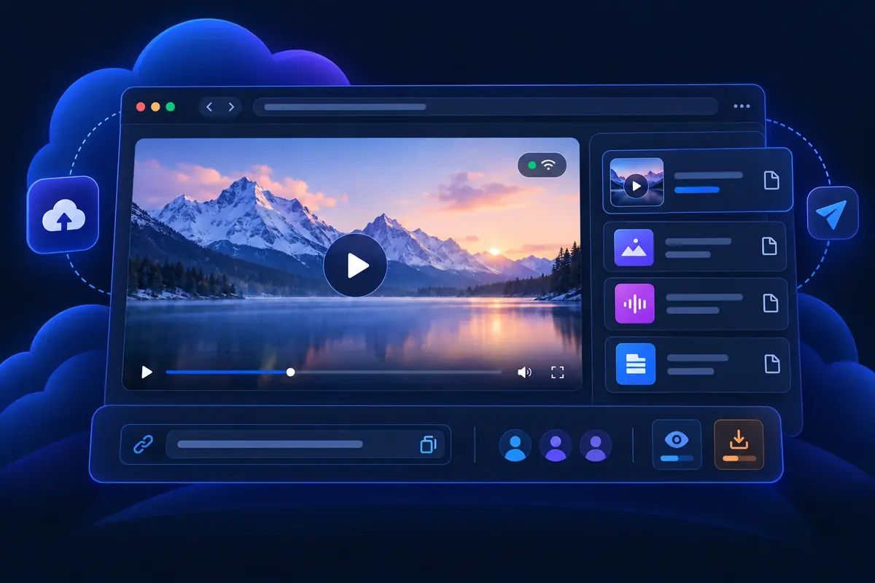Viewport: 875px width, 583px height.
Task: Click the forward arrow in browser bar
Action: pos(231,107)
